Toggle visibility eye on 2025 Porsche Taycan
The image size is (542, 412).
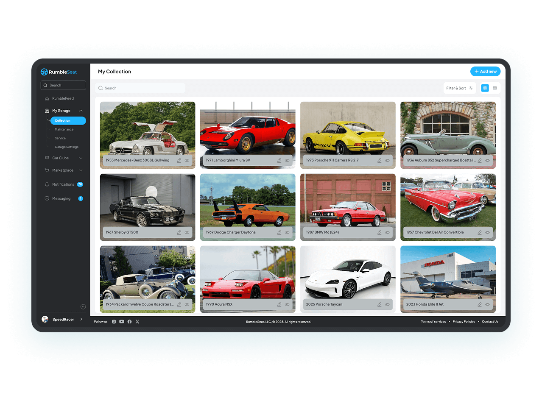[387, 305]
